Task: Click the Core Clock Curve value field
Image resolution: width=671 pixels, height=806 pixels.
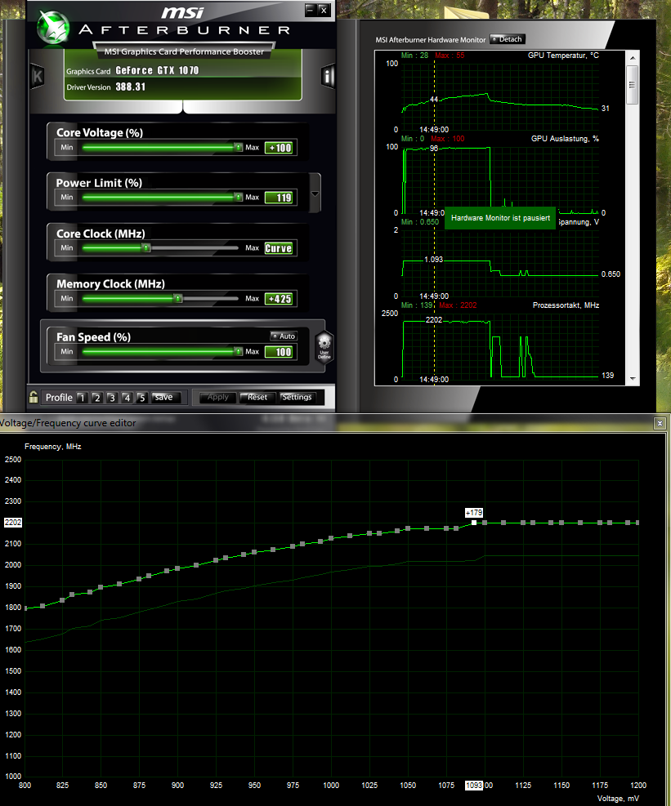Action: (280, 248)
